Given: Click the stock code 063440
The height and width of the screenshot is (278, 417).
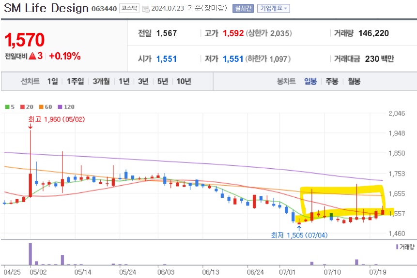Looking at the screenshot, I should [x=104, y=9].
